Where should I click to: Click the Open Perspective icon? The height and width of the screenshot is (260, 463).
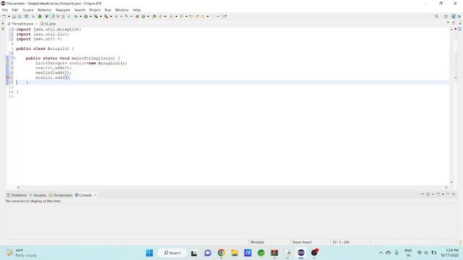446,17
